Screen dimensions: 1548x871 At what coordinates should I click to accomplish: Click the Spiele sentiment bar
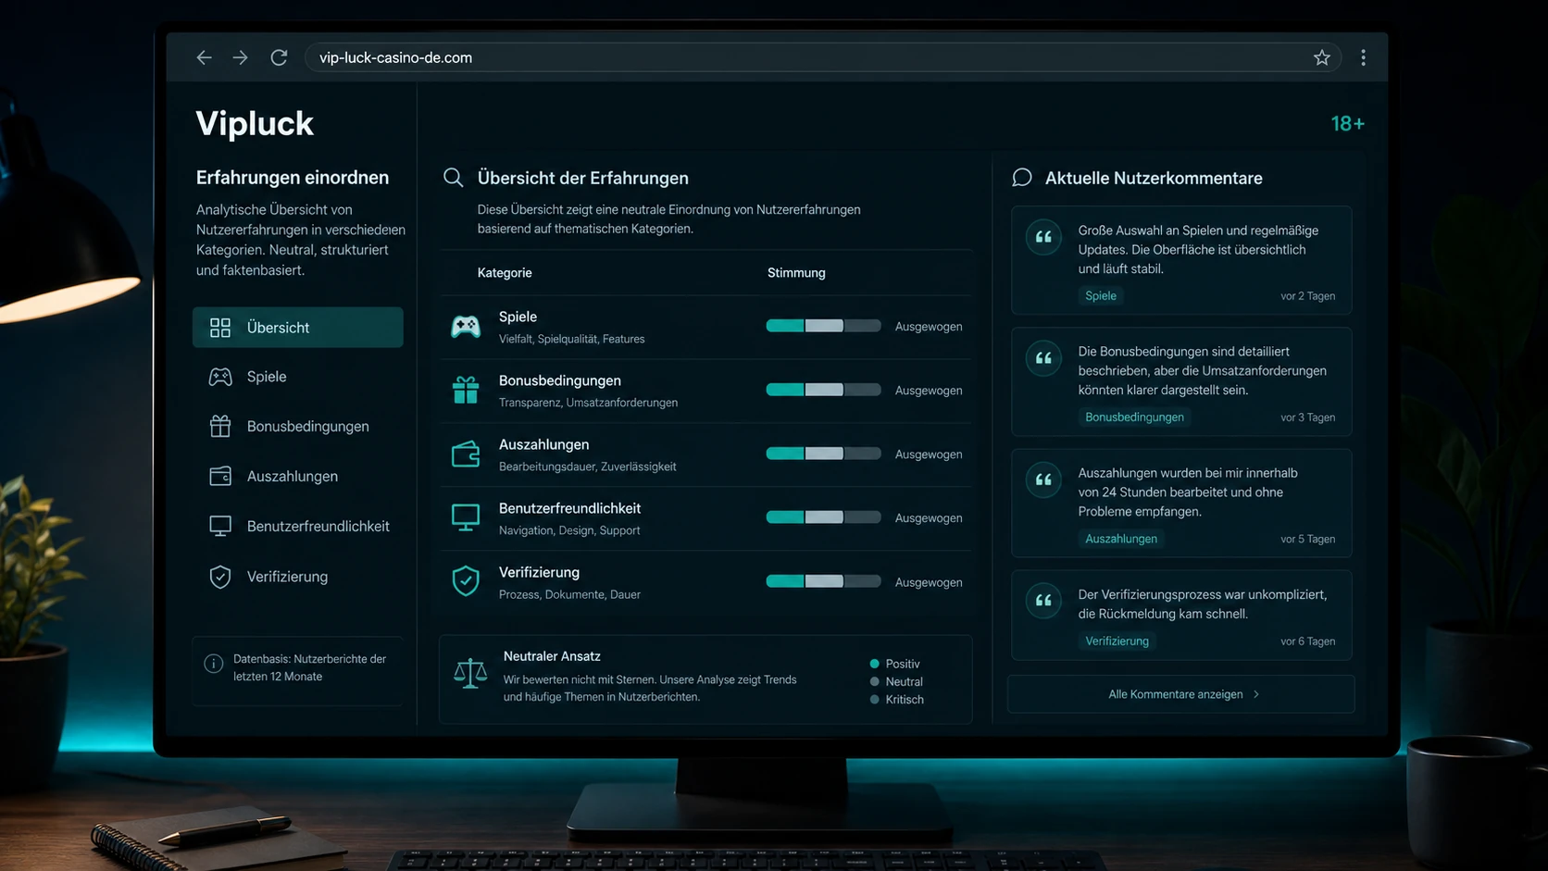click(823, 326)
